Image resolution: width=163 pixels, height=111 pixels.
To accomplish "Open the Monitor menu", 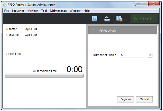I will coord(32,11).
